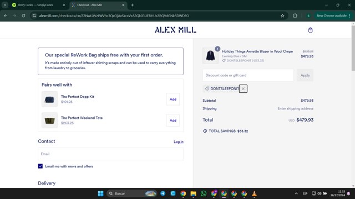355x199 pixels.
Task: Switch to the Verify Codes SimplyCodes tab
Action: coord(35,5)
